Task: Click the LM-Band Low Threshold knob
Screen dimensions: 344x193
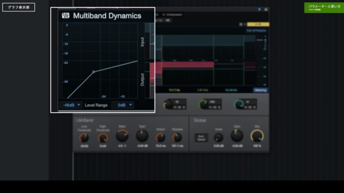Action: tap(84, 138)
